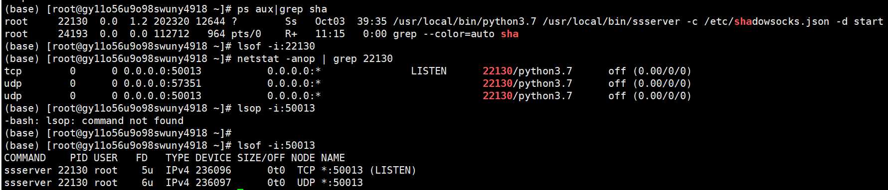Click the DEVICE column header
Viewport: 888px width, 190px height.
click(x=213, y=158)
